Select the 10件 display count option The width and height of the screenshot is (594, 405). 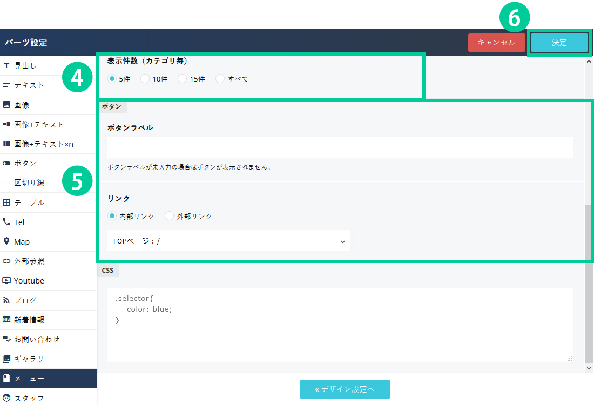pyautogui.click(x=145, y=79)
